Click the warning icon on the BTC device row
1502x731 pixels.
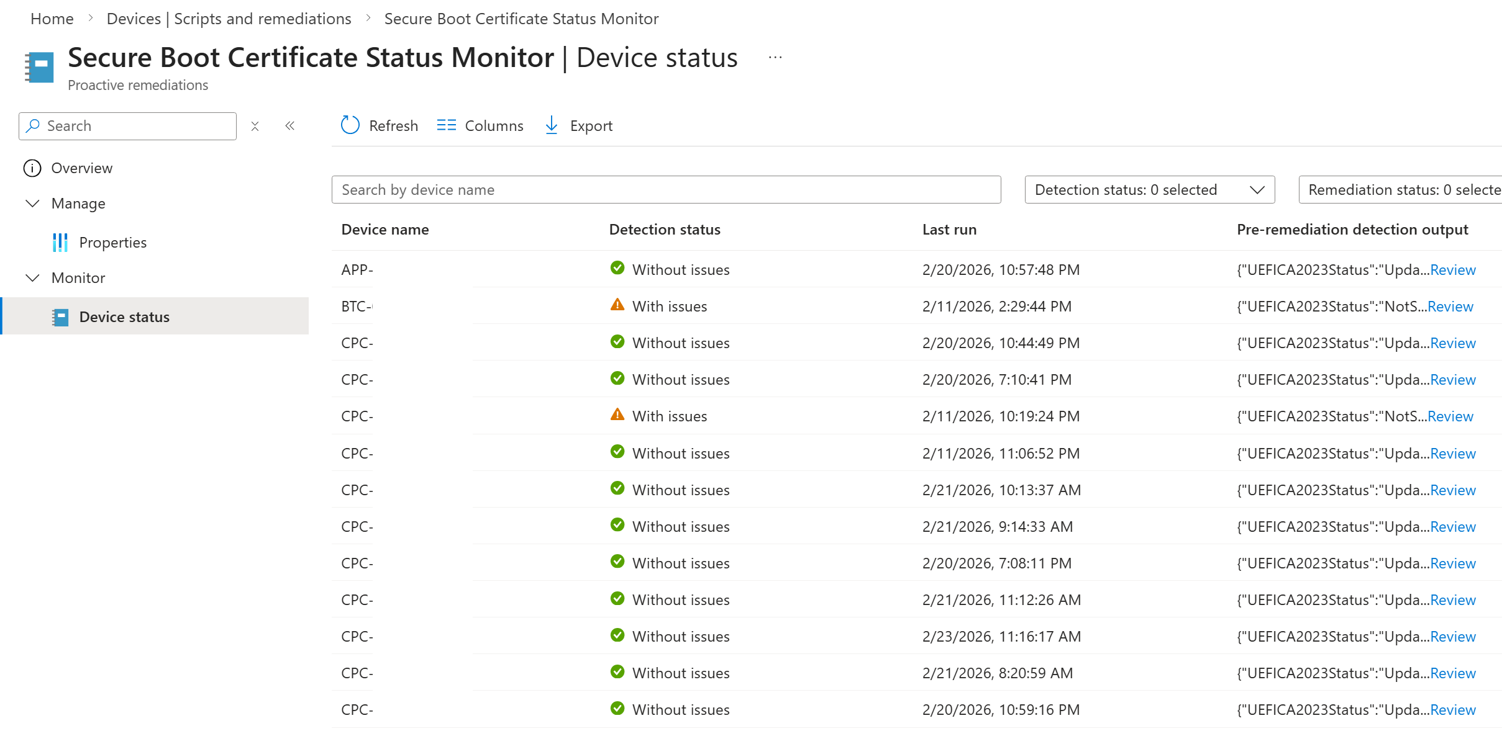[x=617, y=305]
